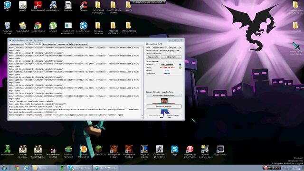The height and width of the screenshot is (171, 304).
Task: Open the Skype desktop shortcut
Action: click(174, 151)
